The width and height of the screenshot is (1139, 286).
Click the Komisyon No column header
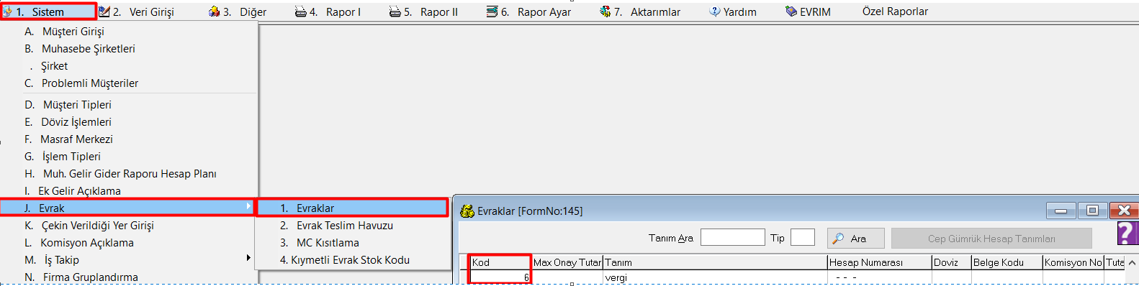click(1073, 262)
